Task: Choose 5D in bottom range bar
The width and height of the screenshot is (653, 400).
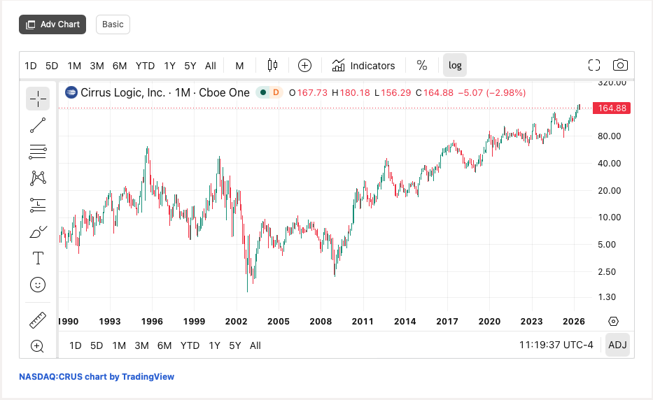Action: tap(97, 345)
